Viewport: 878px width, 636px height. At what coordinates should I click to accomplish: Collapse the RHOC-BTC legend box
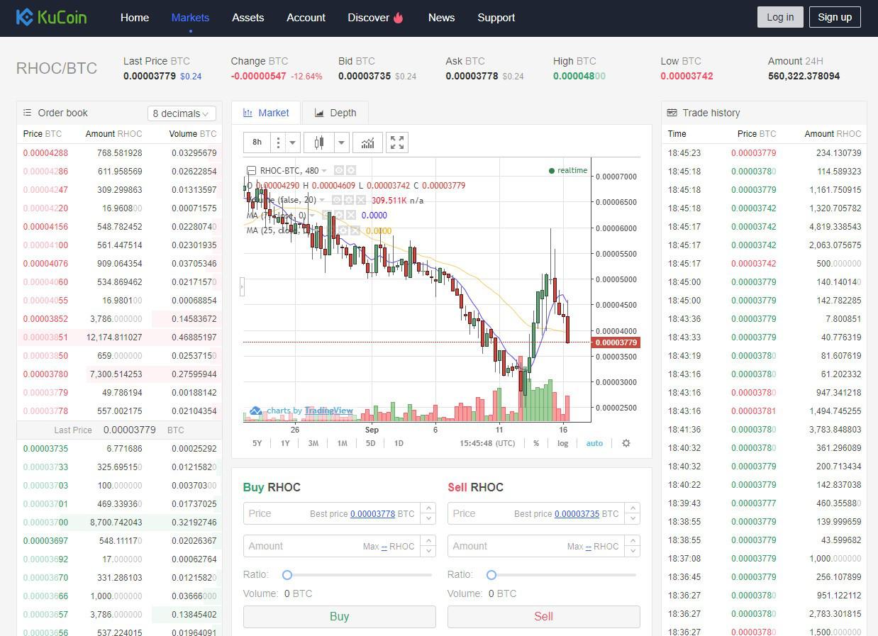[251, 170]
